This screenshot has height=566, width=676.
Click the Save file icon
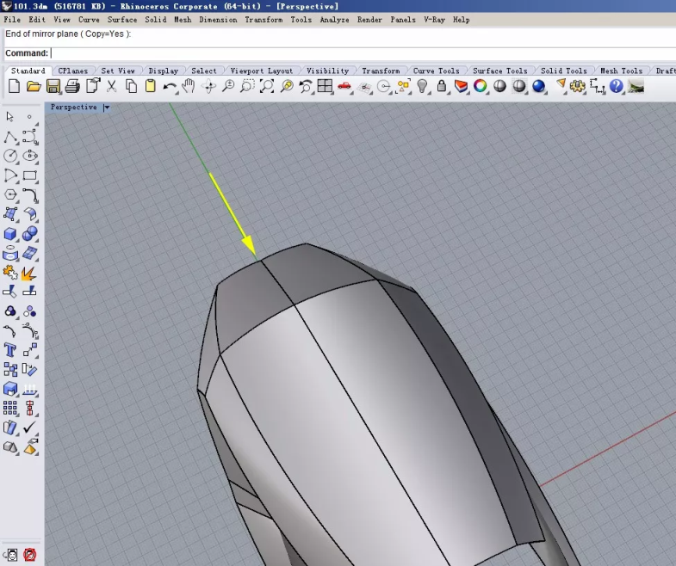click(x=53, y=86)
